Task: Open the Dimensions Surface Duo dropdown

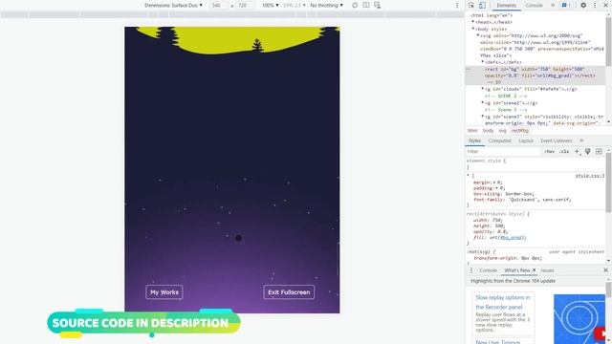Action: click(174, 6)
